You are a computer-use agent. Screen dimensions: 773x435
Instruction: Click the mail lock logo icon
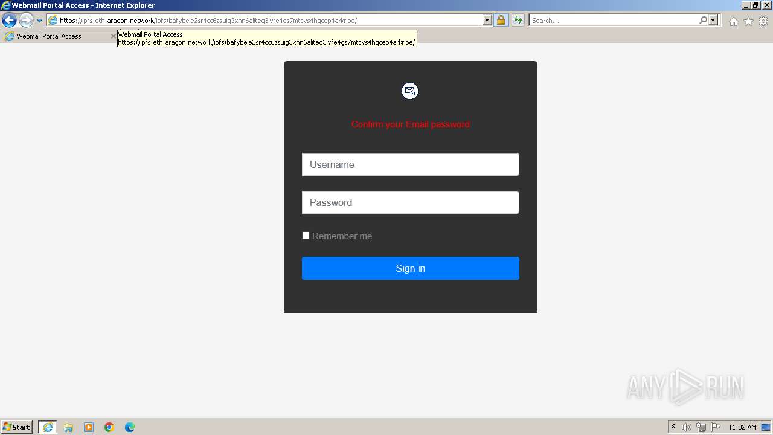pos(410,91)
